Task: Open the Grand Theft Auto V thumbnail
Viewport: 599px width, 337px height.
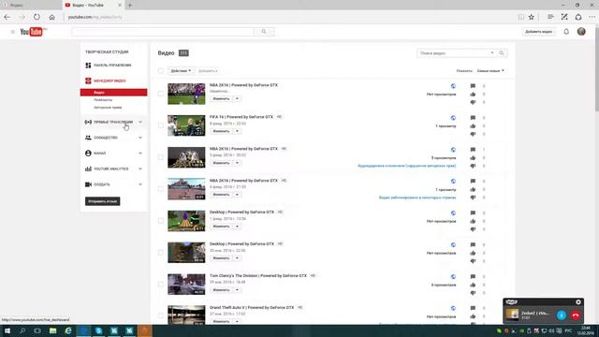Action: [x=186, y=315]
